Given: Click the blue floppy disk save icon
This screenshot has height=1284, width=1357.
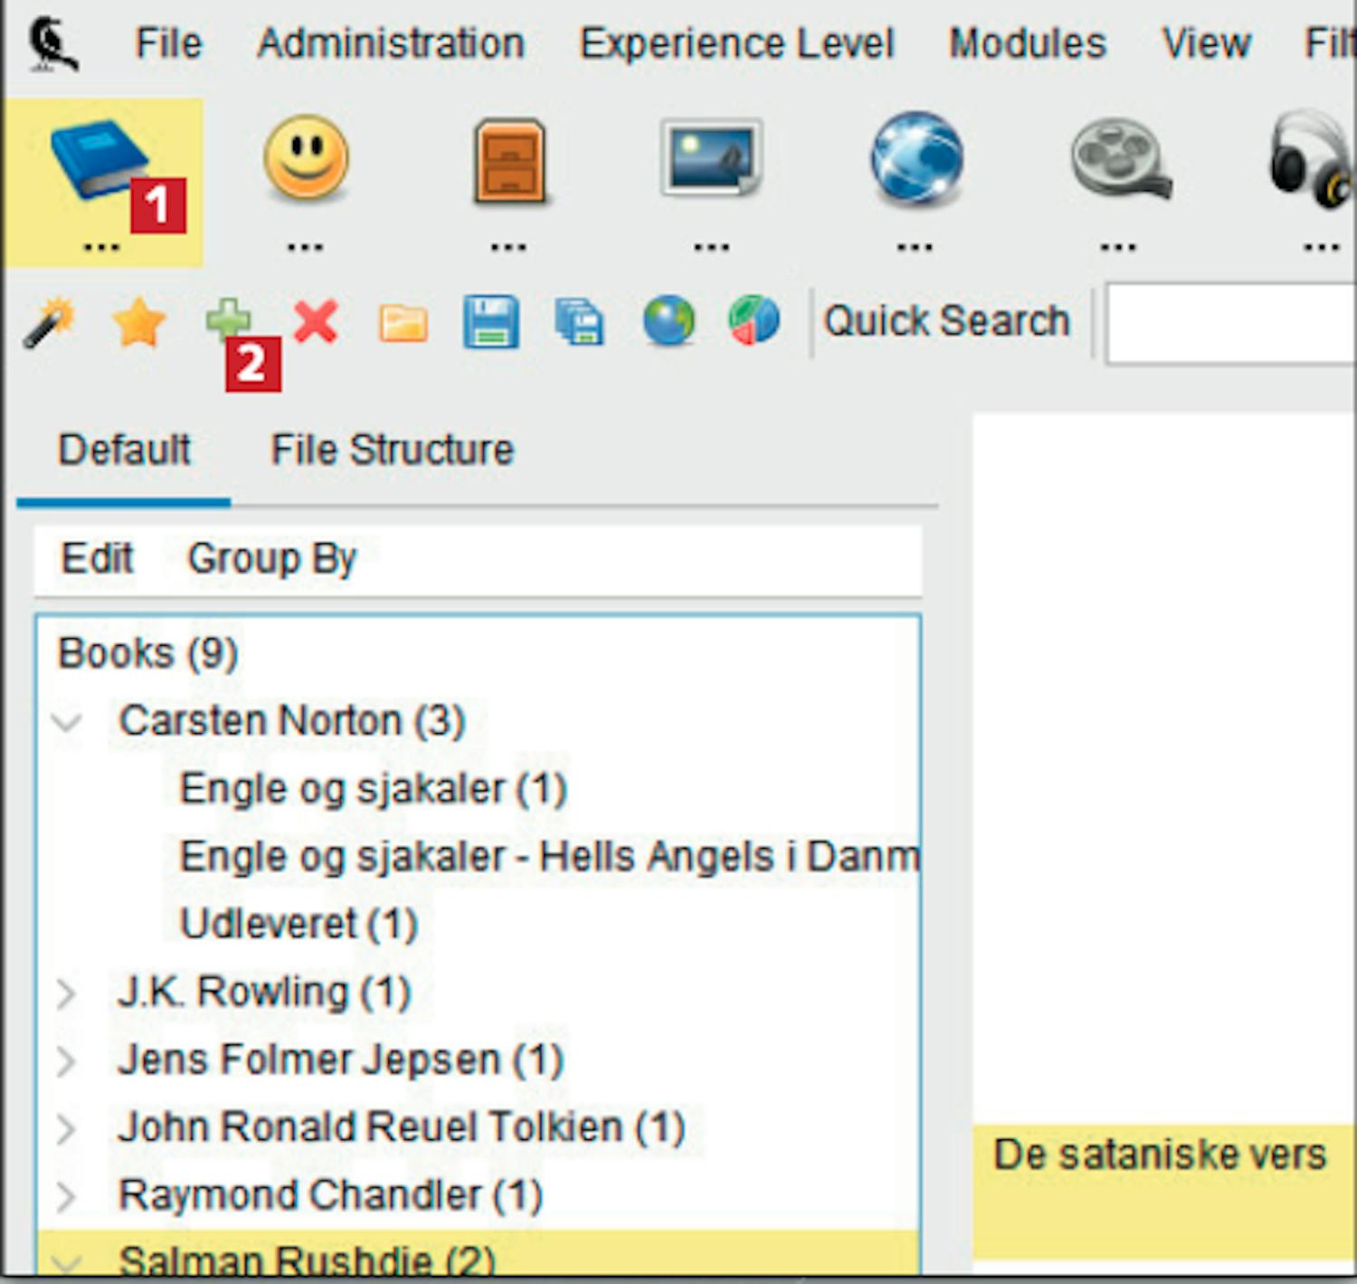Looking at the screenshot, I should click(491, 322).
